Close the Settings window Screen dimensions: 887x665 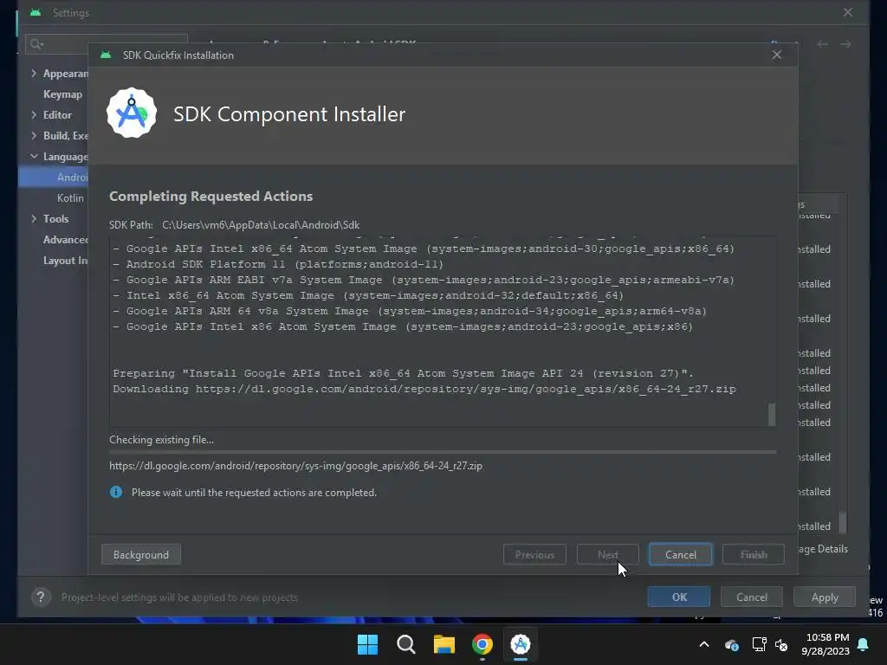[x=847, y=12]
